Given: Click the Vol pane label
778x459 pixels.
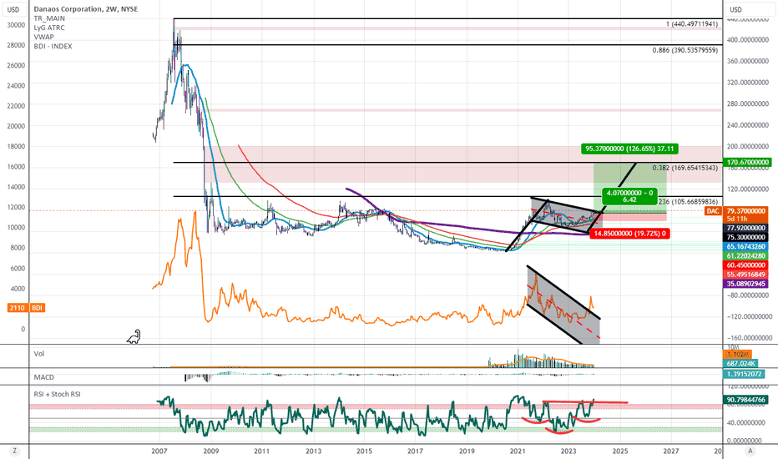Looking at the screenshot, I should (x=38, y=354).
